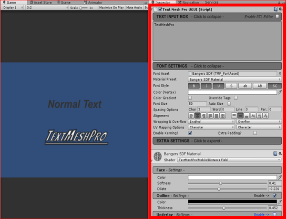Set vertical alignment to bottom
This screenshot has height=219, width=286.
pos(246,116)
